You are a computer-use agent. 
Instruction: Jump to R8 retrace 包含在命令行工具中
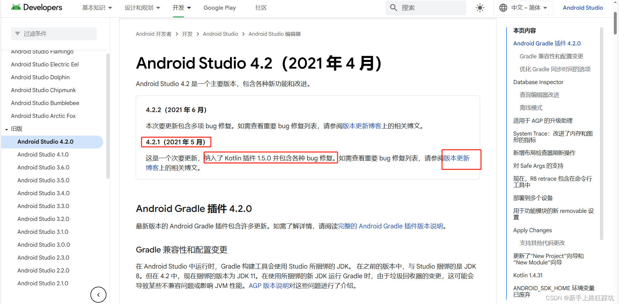(x=553, y=182)
